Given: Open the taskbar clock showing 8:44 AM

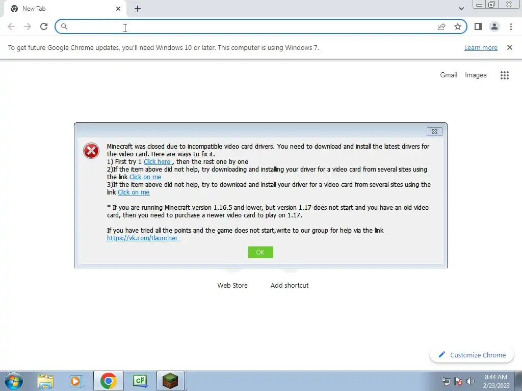Looking at the screenshot, I should click(x=496, y=381).
